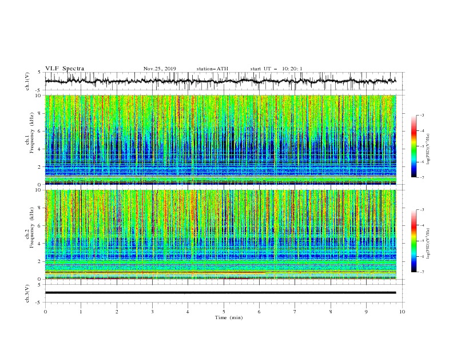Click time axis tick label "10" at bottom right
Viewport: 453px width, 350px height.
point(402,312)
